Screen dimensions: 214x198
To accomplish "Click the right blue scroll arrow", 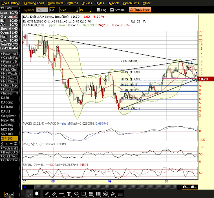I will click(179, 187).
